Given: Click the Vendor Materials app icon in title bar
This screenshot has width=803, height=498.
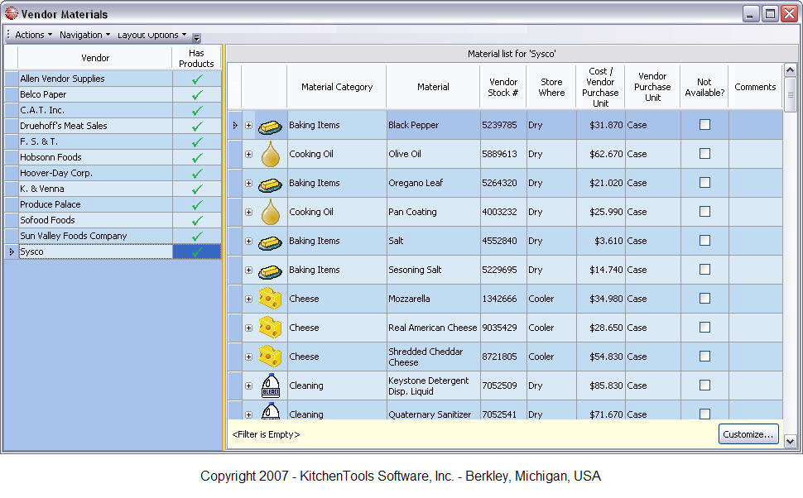Looking at the screenshot, I should pos(11,13).
